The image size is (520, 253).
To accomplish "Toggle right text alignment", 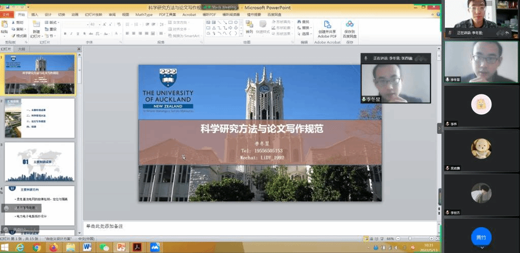I will click(x=141, y=33).
